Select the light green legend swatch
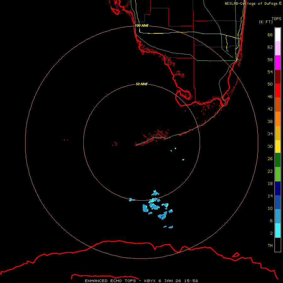The image size is (283, 283). pyautogui.click(x=278, y=174)
